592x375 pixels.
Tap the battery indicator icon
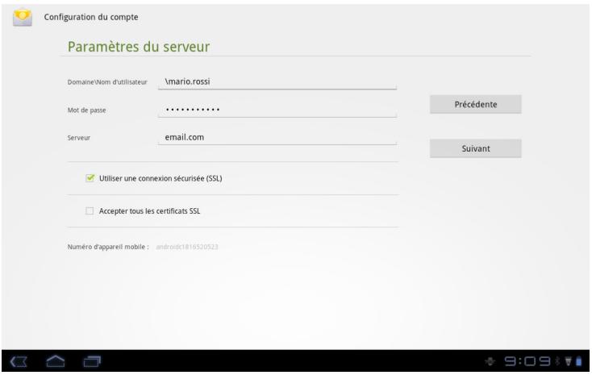click(x=579, y=361)
